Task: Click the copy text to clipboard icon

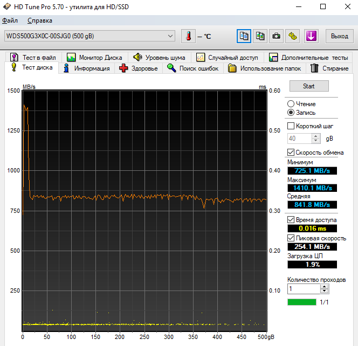Action: (x=244, y=36)
